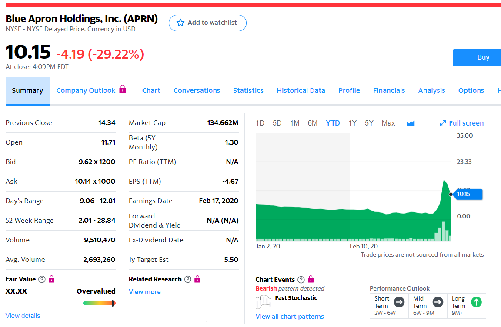Open the Statistics tab

pos(248,91)
